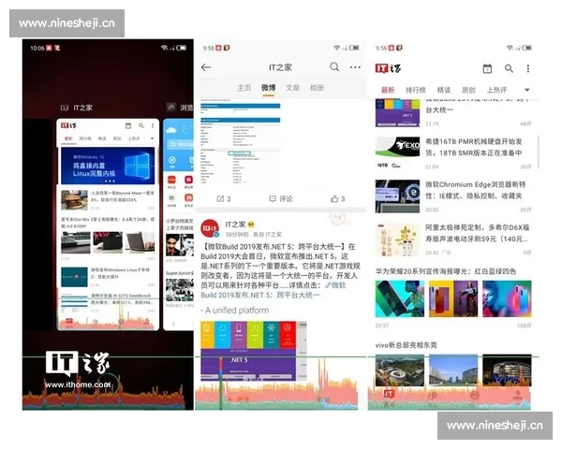
Task: Tap the 50评 comment count on the Seagate article
Action: pyautogui.click(x=526, y=167)
